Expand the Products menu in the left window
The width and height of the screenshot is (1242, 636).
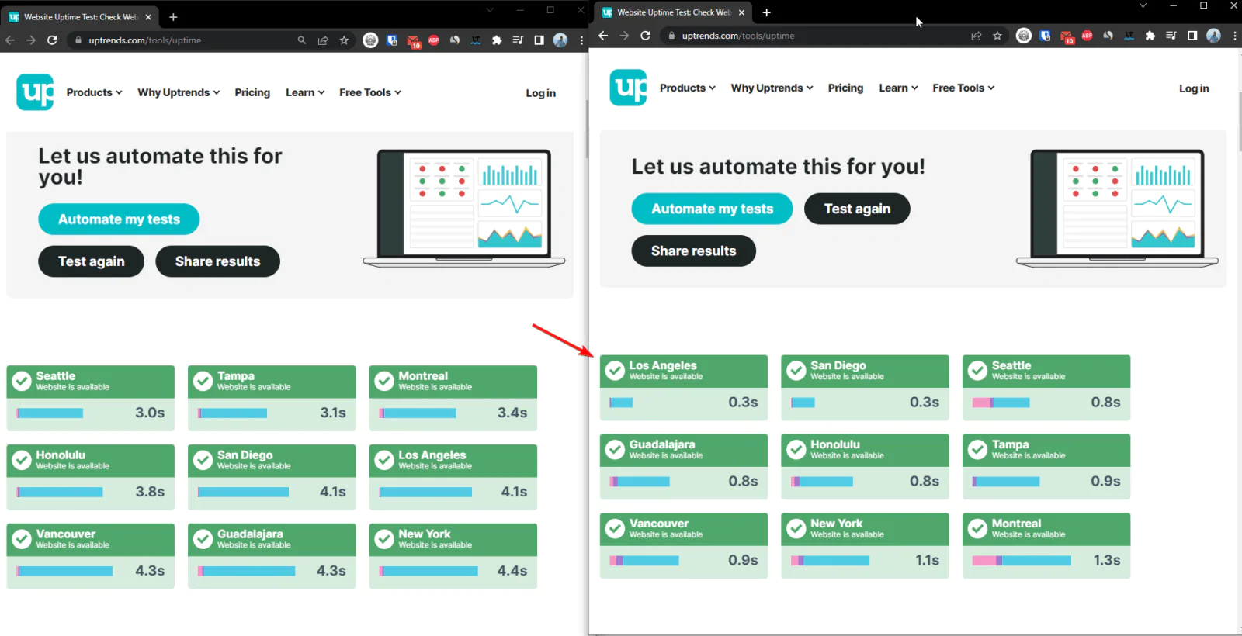(94, 92)
